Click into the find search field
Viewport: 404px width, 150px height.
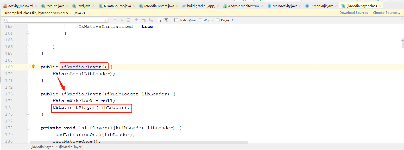pyautogui.click(x=56, y=20)
